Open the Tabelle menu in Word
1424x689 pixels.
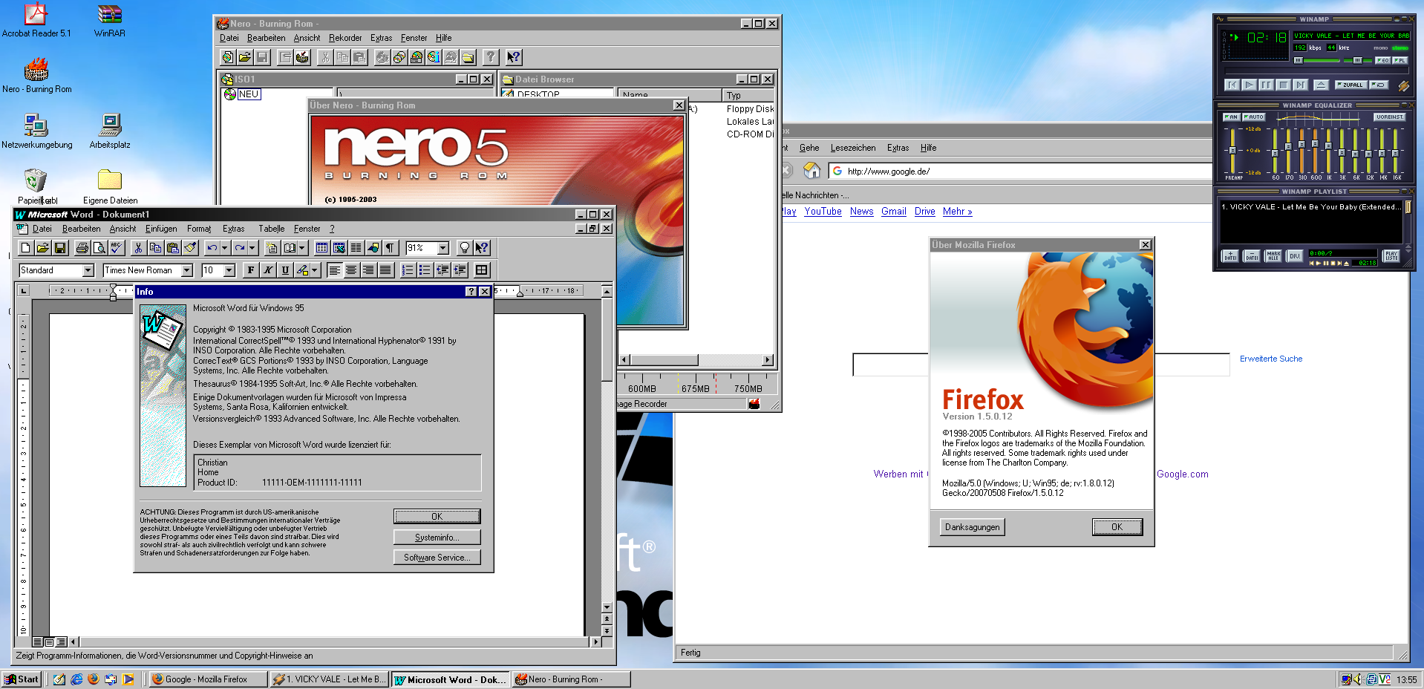(x=272, y=229)
